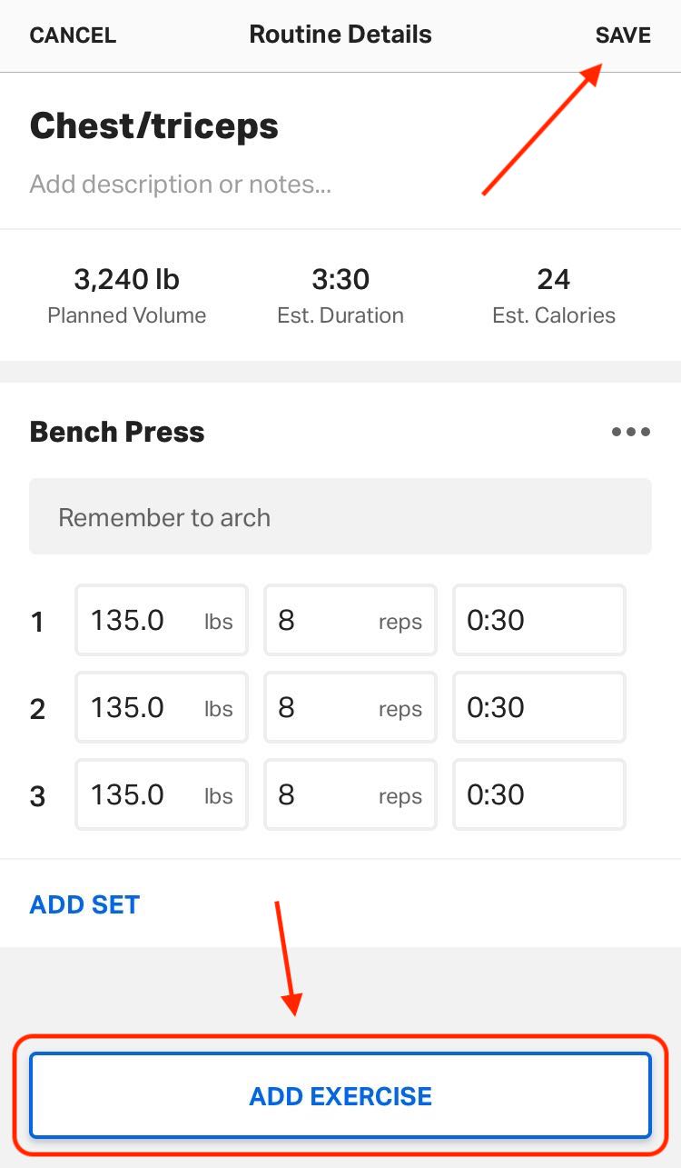Edit the reps for set 1

[x=350, y=620]
